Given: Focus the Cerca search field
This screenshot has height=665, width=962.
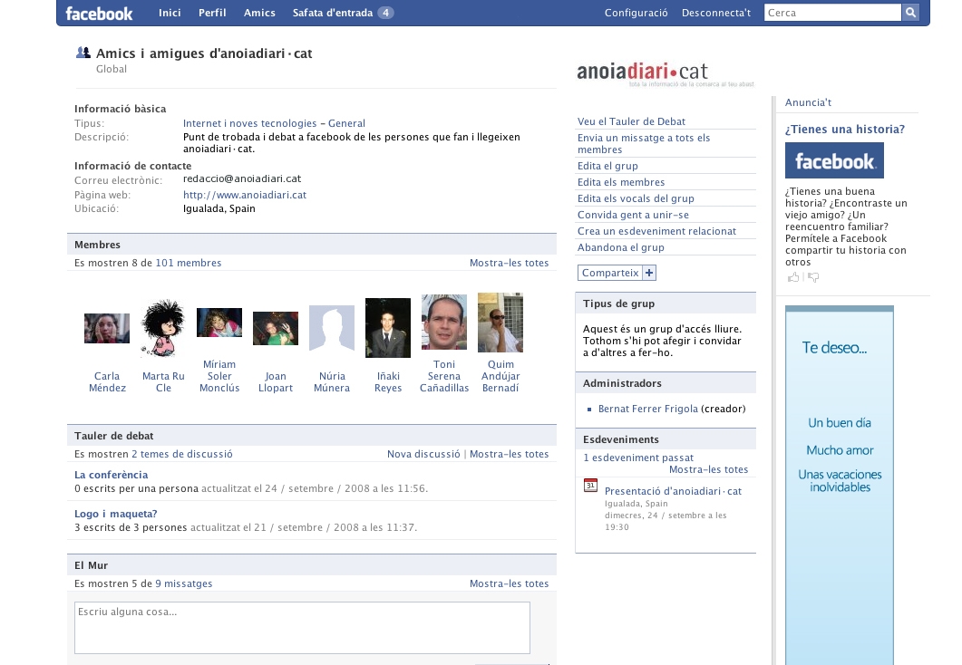Looking at the screenshot, I should point(832,13).
